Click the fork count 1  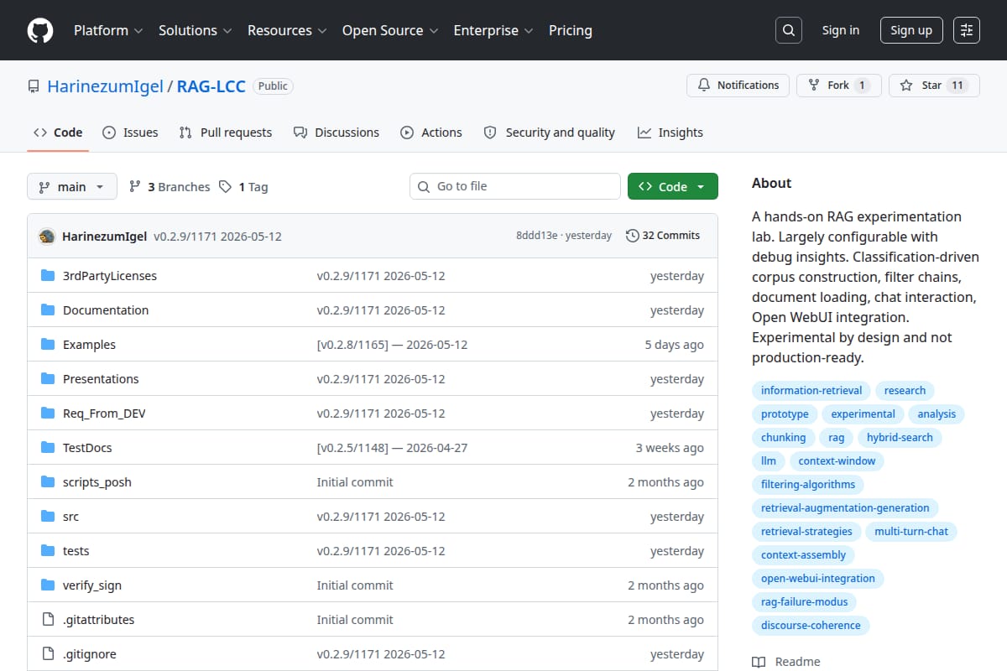pos(863,86)
